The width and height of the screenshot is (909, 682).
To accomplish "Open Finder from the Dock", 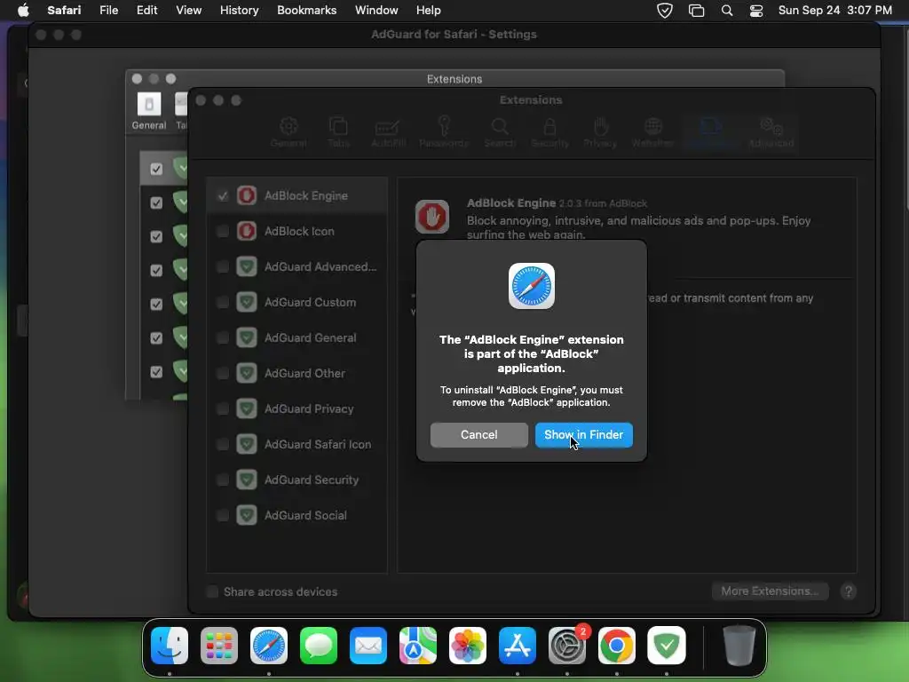I will (170, 646).
